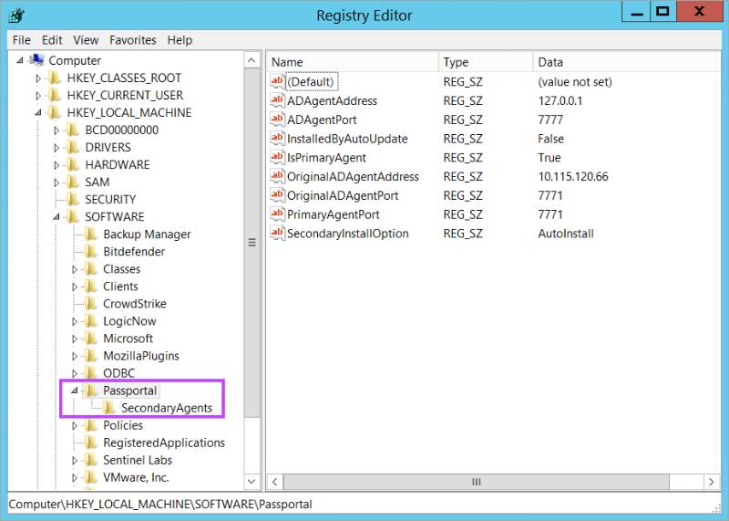
Task: Click the DRIVERS folder icon
Action: point(73,147)
